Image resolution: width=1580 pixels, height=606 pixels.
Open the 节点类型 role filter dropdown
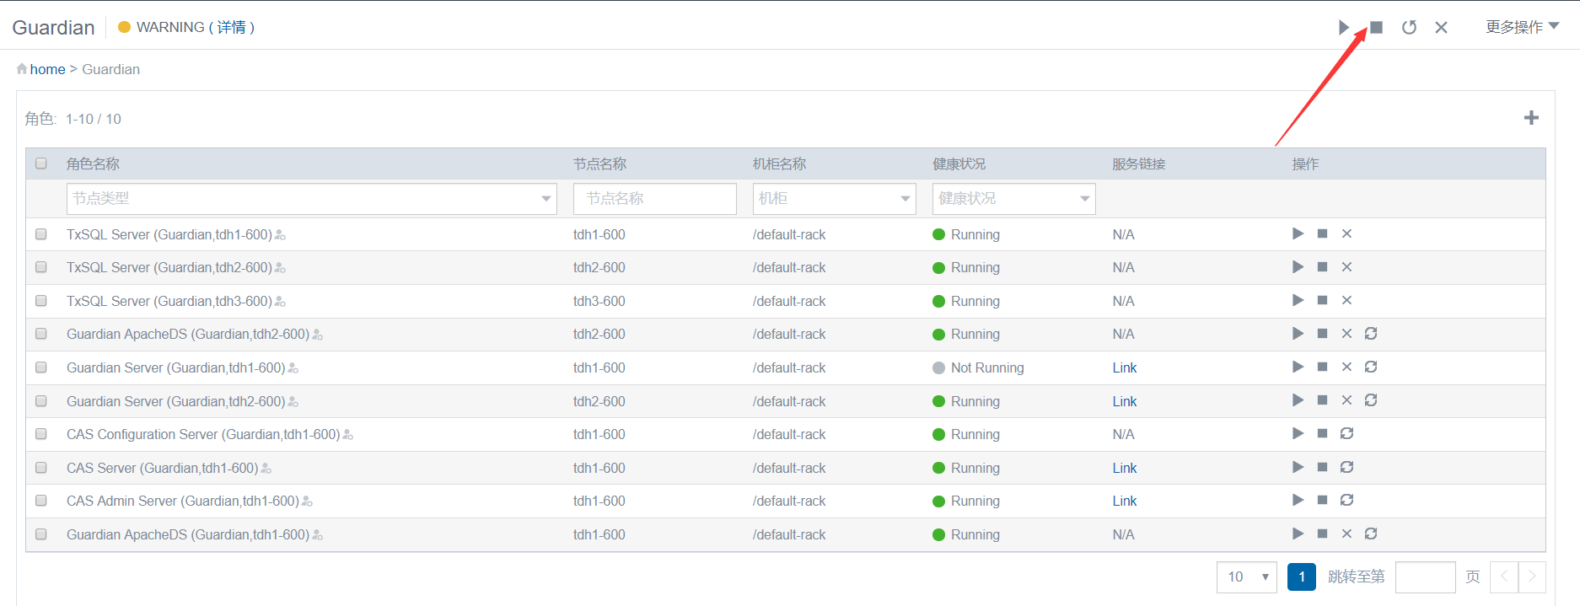[x=311, y=199]
